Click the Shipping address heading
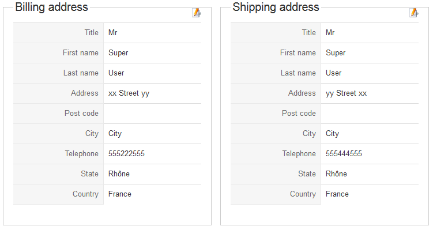Viewport: 433px width, 230px height. pos(276,7)
